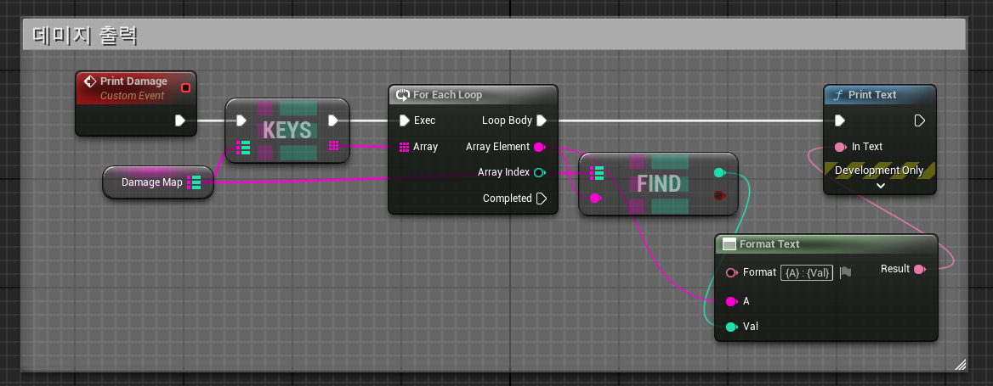This screenshot has width=993, height=386.
Task: Click the Print Damage output exec pin
Action: coord(180,120)
